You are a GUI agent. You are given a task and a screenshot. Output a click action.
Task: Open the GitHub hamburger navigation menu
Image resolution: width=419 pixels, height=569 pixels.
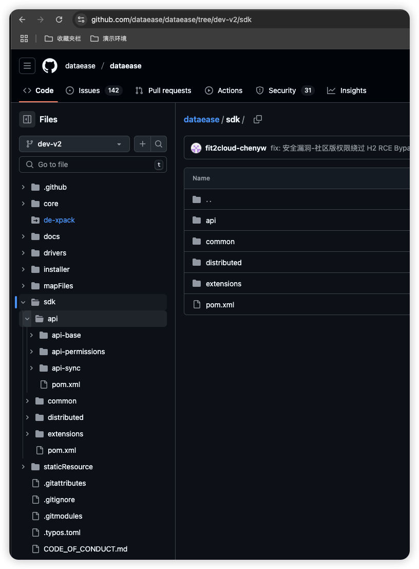click(27, 66)
